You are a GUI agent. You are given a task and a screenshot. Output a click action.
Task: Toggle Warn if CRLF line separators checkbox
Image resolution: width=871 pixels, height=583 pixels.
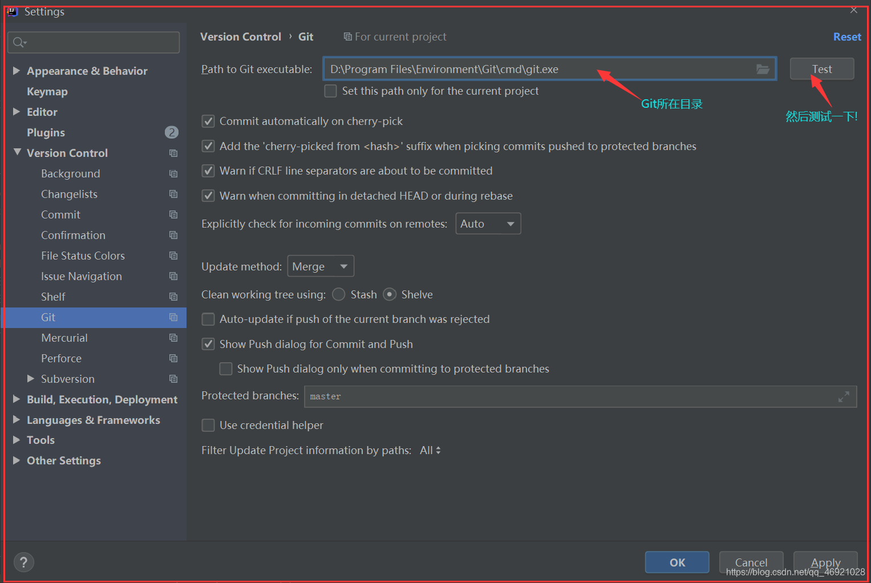(x=208, y=171)
